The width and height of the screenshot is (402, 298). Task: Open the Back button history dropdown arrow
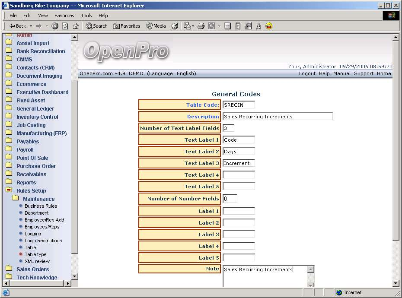[x=30, y=26]
